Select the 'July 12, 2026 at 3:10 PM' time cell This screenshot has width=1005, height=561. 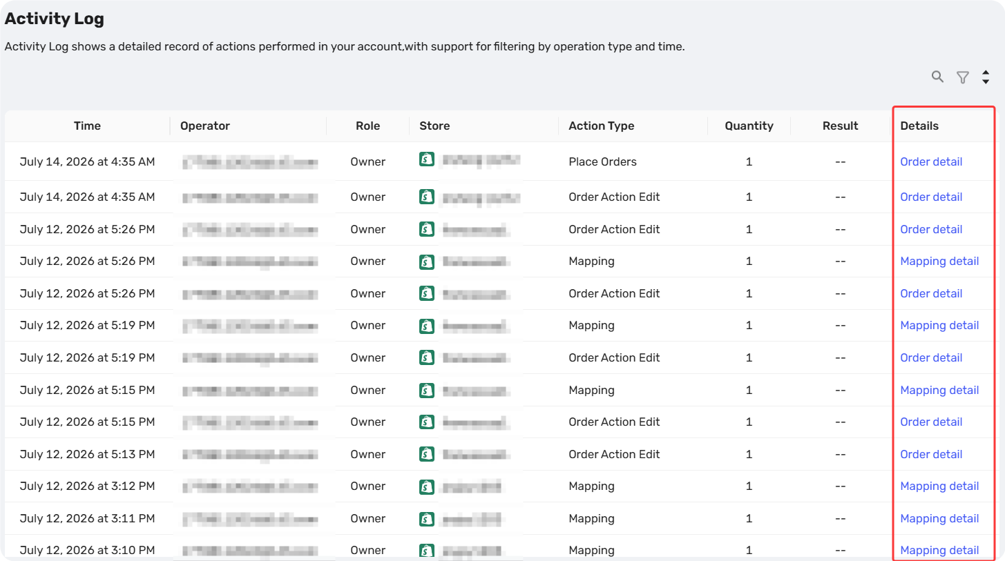click(87, 550)
